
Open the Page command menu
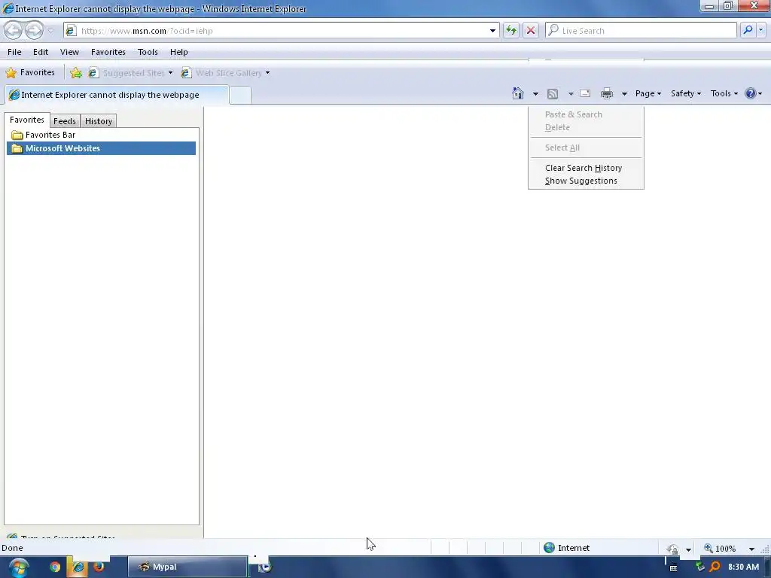[x=648, y=93]
